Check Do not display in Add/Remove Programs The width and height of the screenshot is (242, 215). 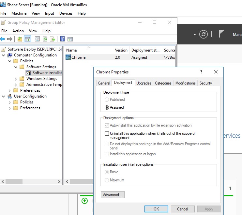pos(107,144)
